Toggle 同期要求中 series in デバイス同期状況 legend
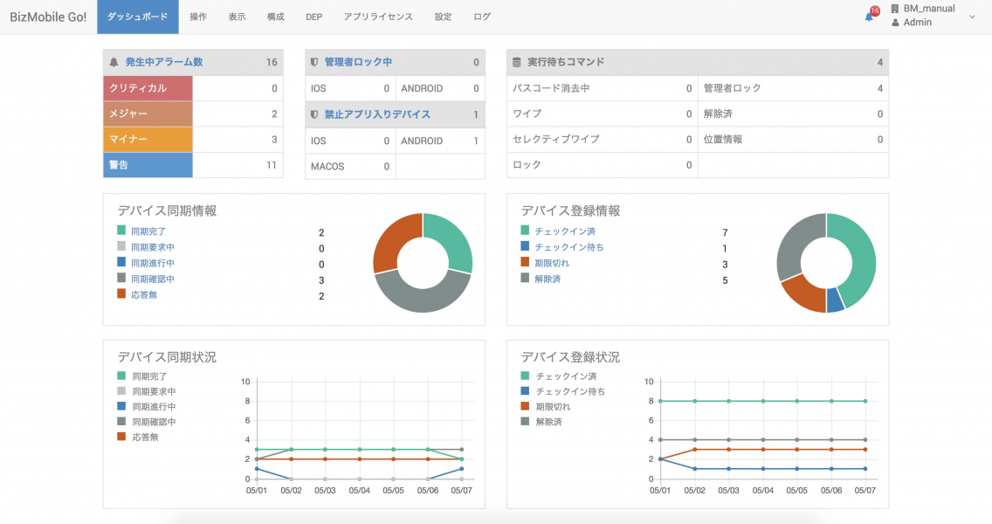Screen dimensions: 992x524 tap(147, 391)
